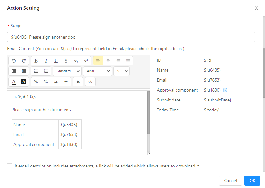Apply superscript formatting
Screen dimensions: 265x188
click(86, 61)
